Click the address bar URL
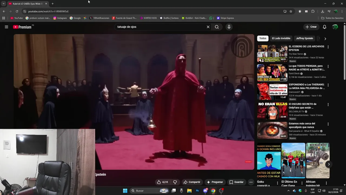The height and width of the screenshot is (195, 346). (x=48, y=11)
